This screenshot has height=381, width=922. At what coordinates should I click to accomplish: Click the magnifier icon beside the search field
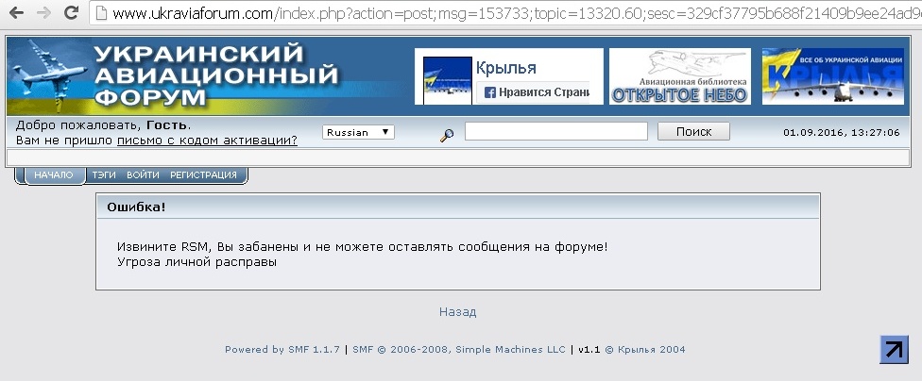coord(447,135)
